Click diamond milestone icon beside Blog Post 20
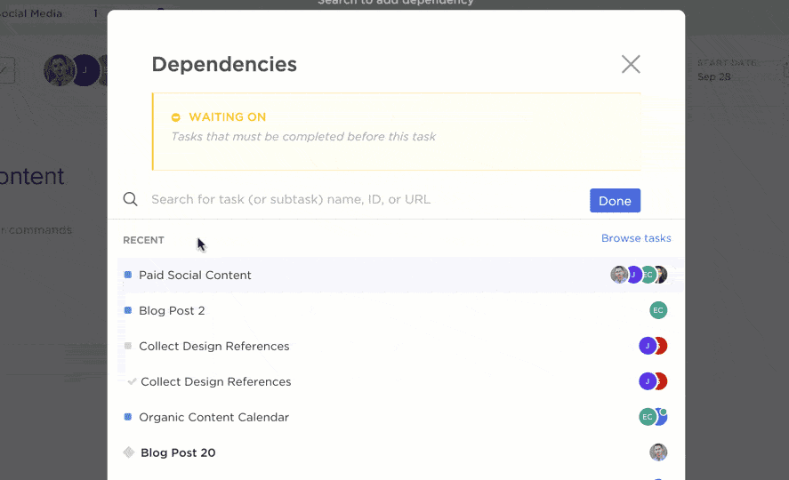 pyautogui.click(x=129, y=452)
